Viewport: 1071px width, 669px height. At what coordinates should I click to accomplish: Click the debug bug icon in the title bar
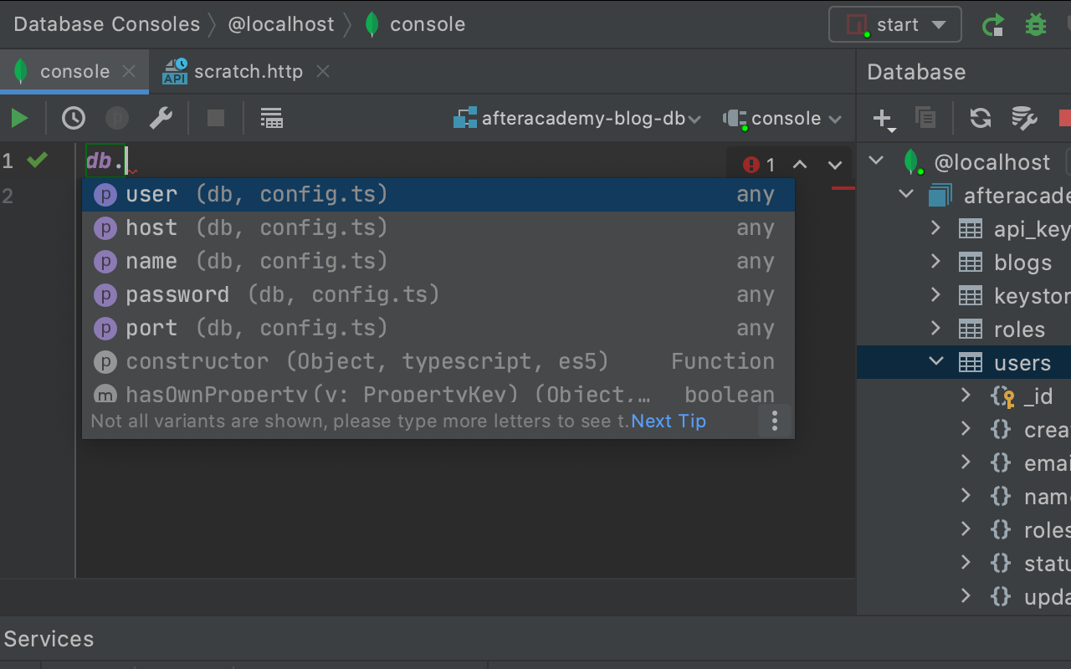click(x=1035, y=24)
